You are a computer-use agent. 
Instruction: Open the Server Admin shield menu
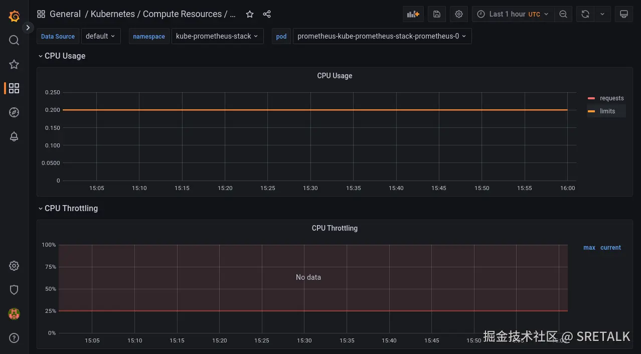pos(14,290)
